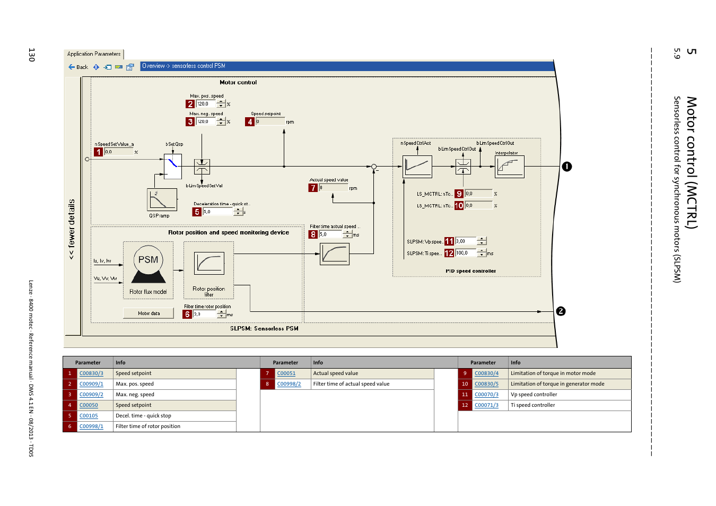
Task: Click 'PID speed controller' label
Action: click(x=470, y=271)
